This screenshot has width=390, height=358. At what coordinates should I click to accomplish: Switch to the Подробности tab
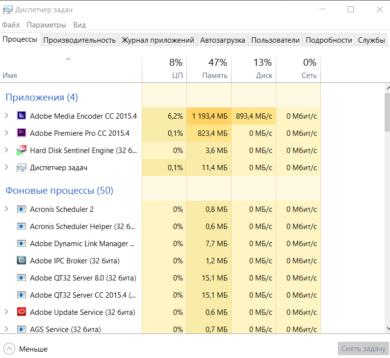[x=329, y=40]
